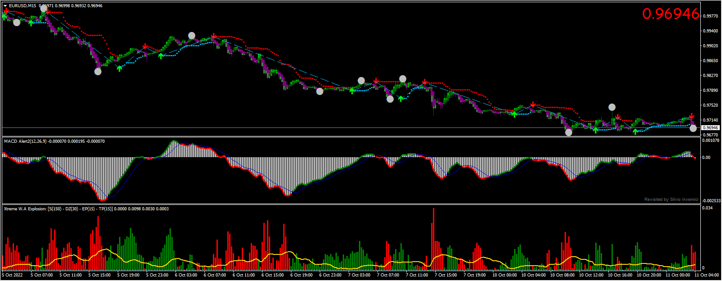Click time axis label 7 Oct 03:00
The height and width of the screenshot is (281, 722).
pyautogui.click(x=359, y=275)
